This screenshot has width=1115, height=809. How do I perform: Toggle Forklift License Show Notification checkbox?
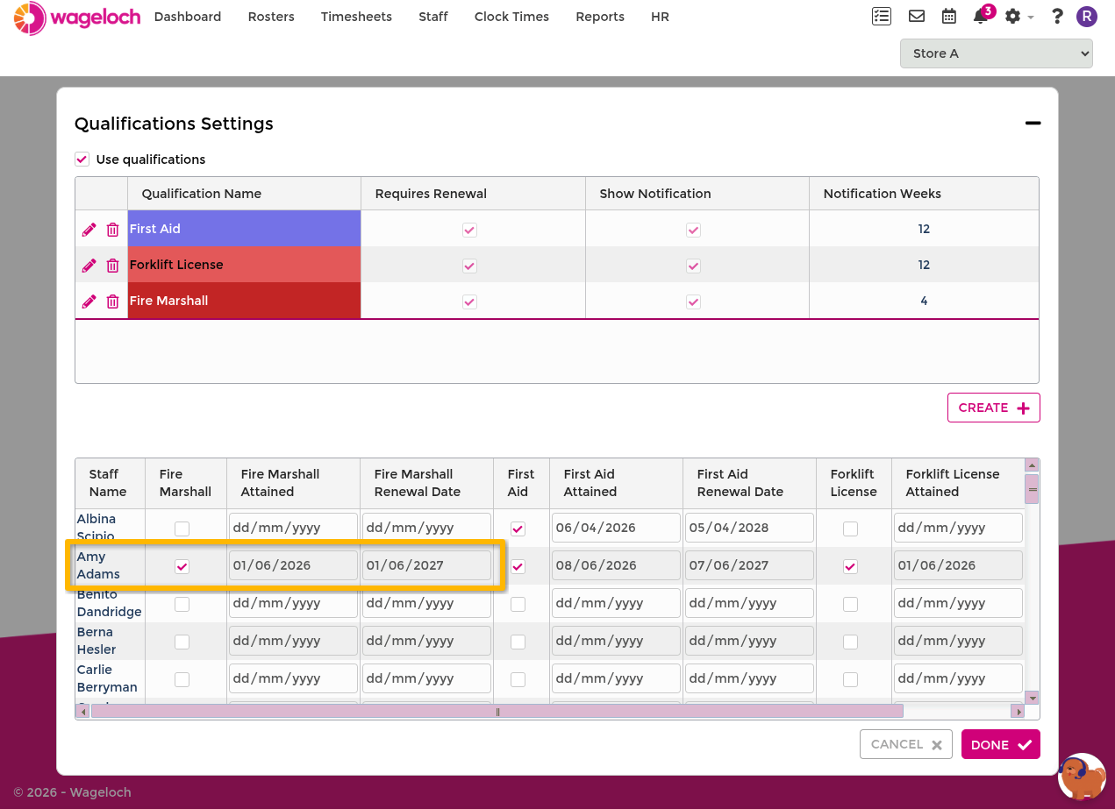[x=693, y=266]
